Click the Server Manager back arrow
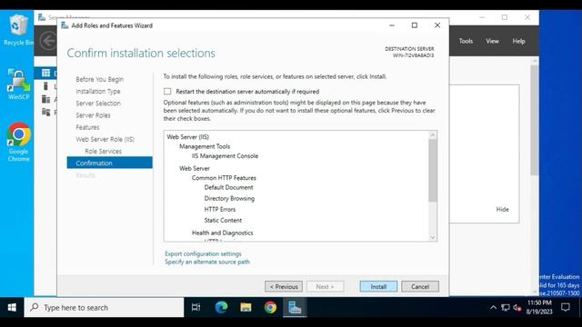 (48, 41)
